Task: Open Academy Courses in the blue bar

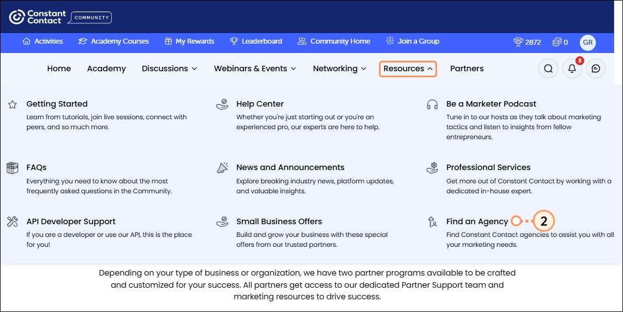Action: click(113, 41)
